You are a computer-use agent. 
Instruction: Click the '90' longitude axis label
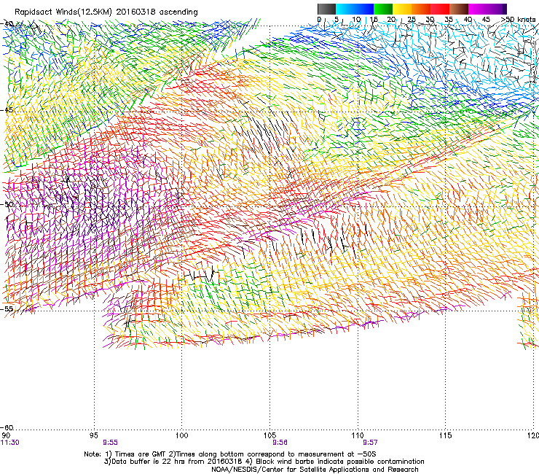[6, 435]
